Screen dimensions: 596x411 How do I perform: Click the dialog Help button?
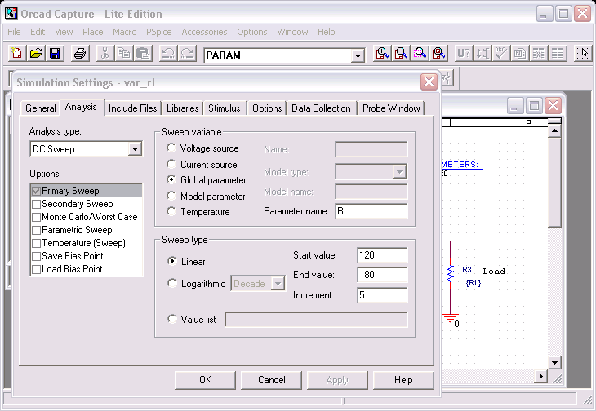click(403, 380)
